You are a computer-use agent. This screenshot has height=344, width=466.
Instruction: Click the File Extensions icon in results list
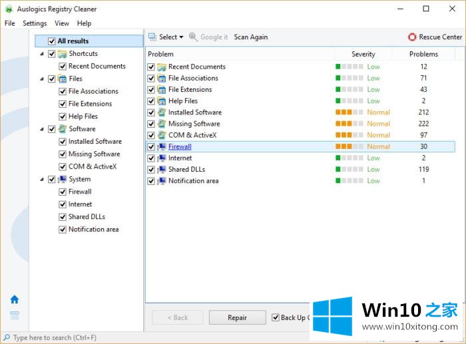point(161,89)
